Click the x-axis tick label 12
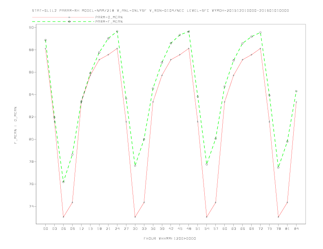The height and width of the screenshot is (249, 323). [82, 229]
